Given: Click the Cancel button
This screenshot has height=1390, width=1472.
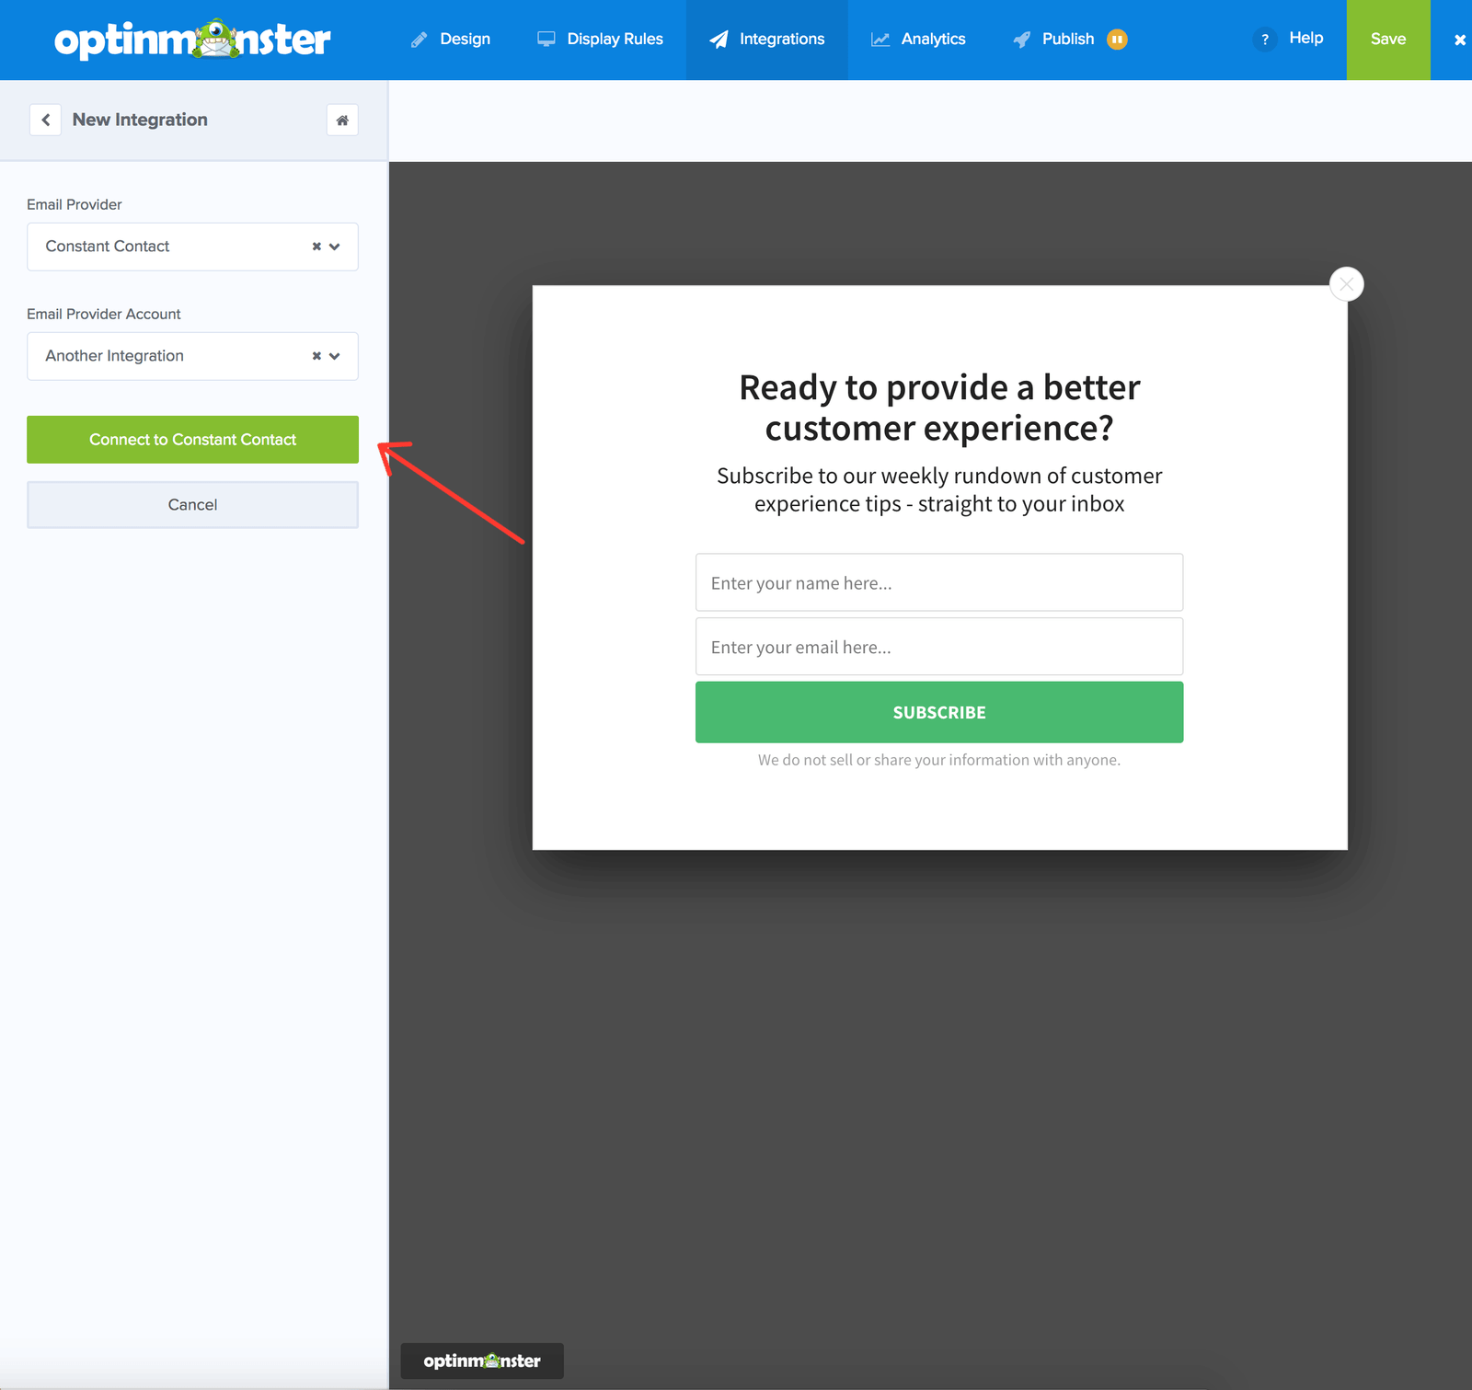Looking at the screenshot, I should point(192,505).
